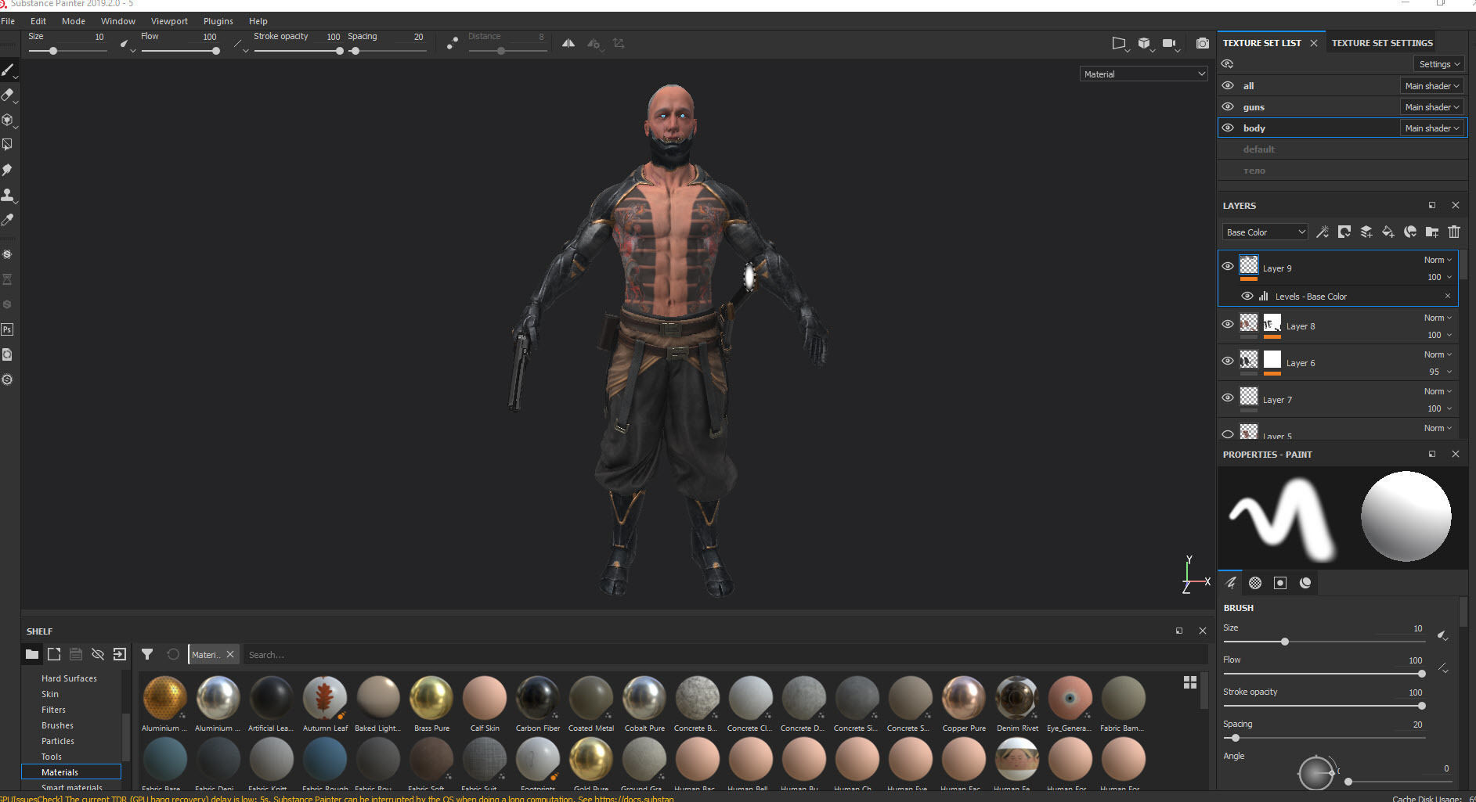Adjust Spacing slider in Properties panel

click(1323, 738)
